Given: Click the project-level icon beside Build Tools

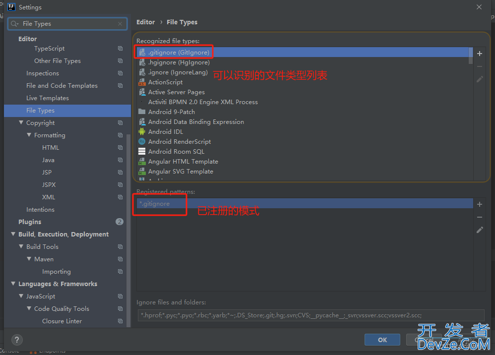Looking at the screenshot, I should [120, 247].
